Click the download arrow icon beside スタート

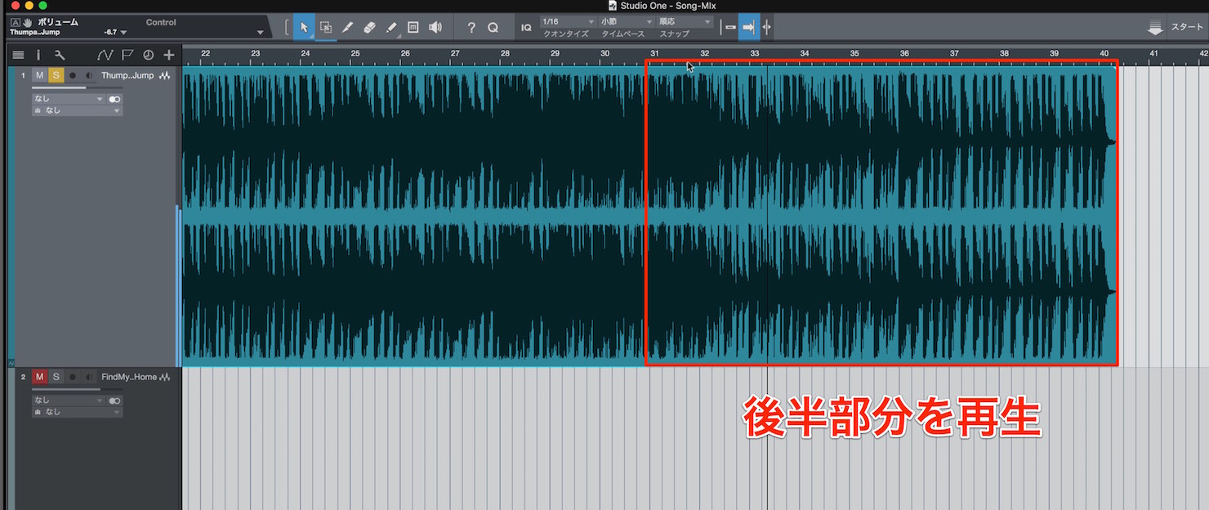tap(1155, 28)
